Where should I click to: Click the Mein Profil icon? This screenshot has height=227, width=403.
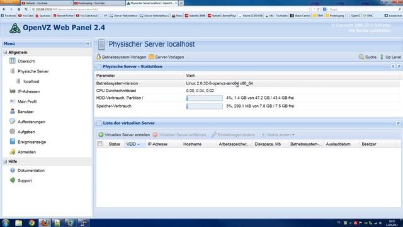[13, 102]
